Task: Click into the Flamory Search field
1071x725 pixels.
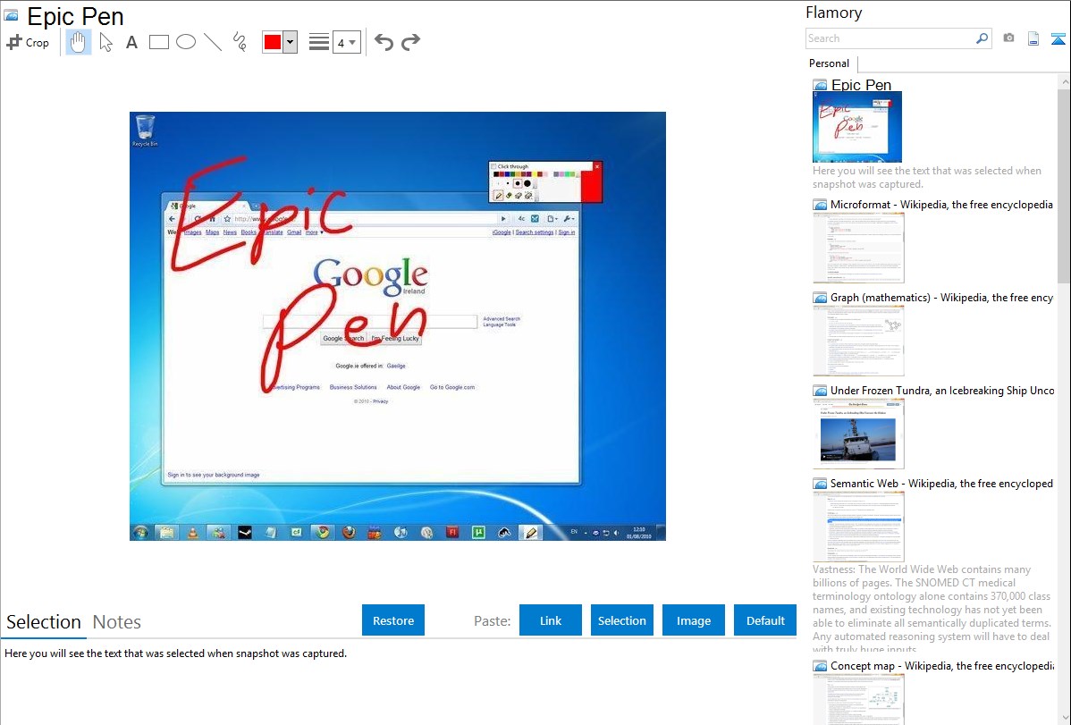Action: [x=890, y=38]
